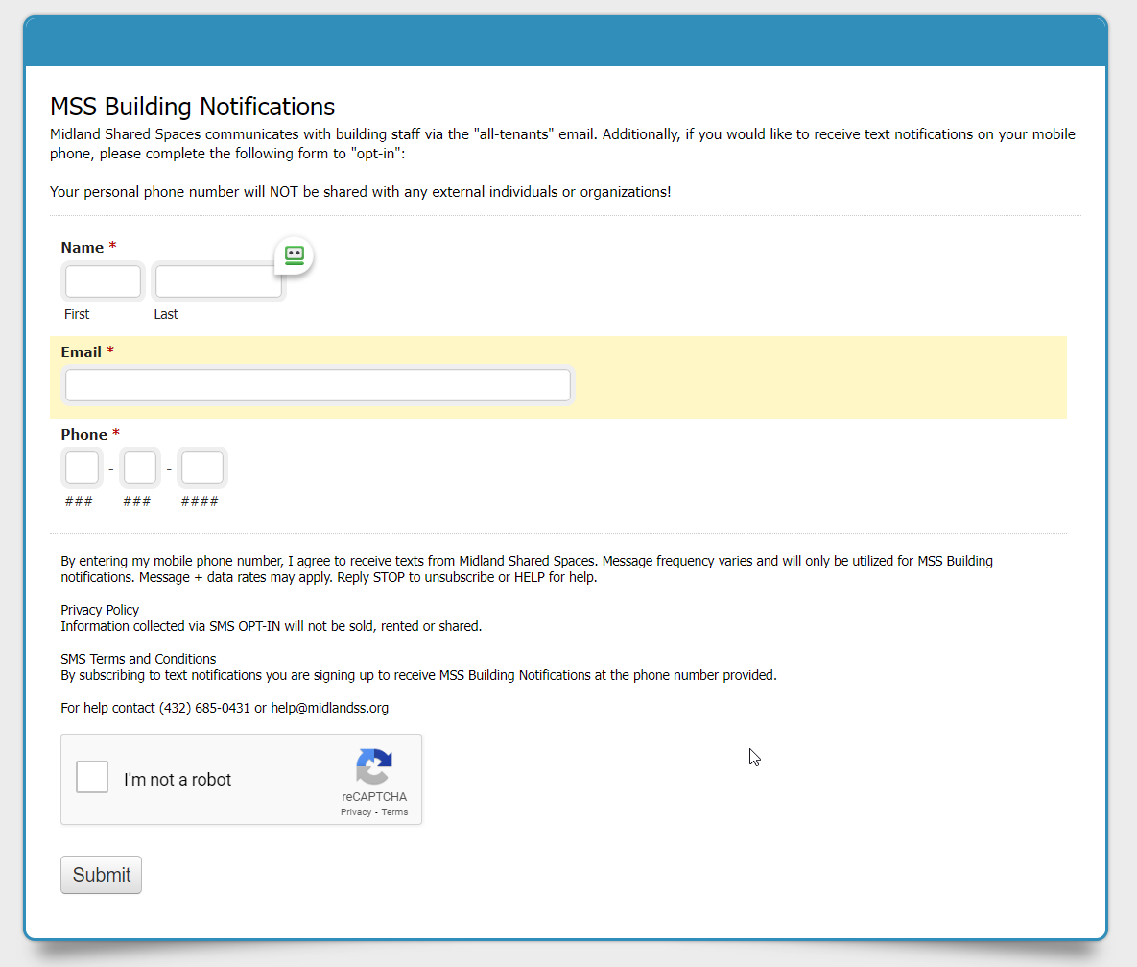Submit the notification form
1137x967 pixels.
101,875
